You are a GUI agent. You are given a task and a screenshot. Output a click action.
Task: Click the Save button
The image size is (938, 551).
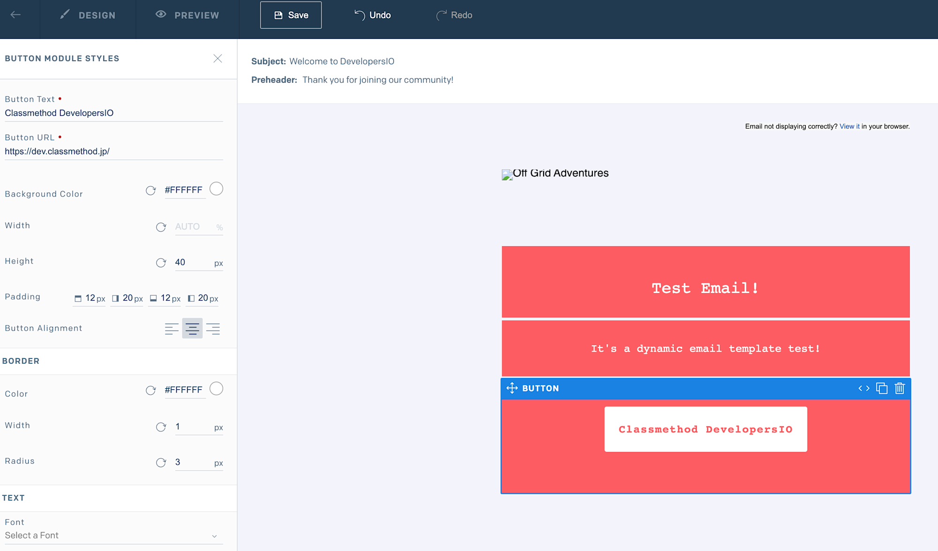291,15
